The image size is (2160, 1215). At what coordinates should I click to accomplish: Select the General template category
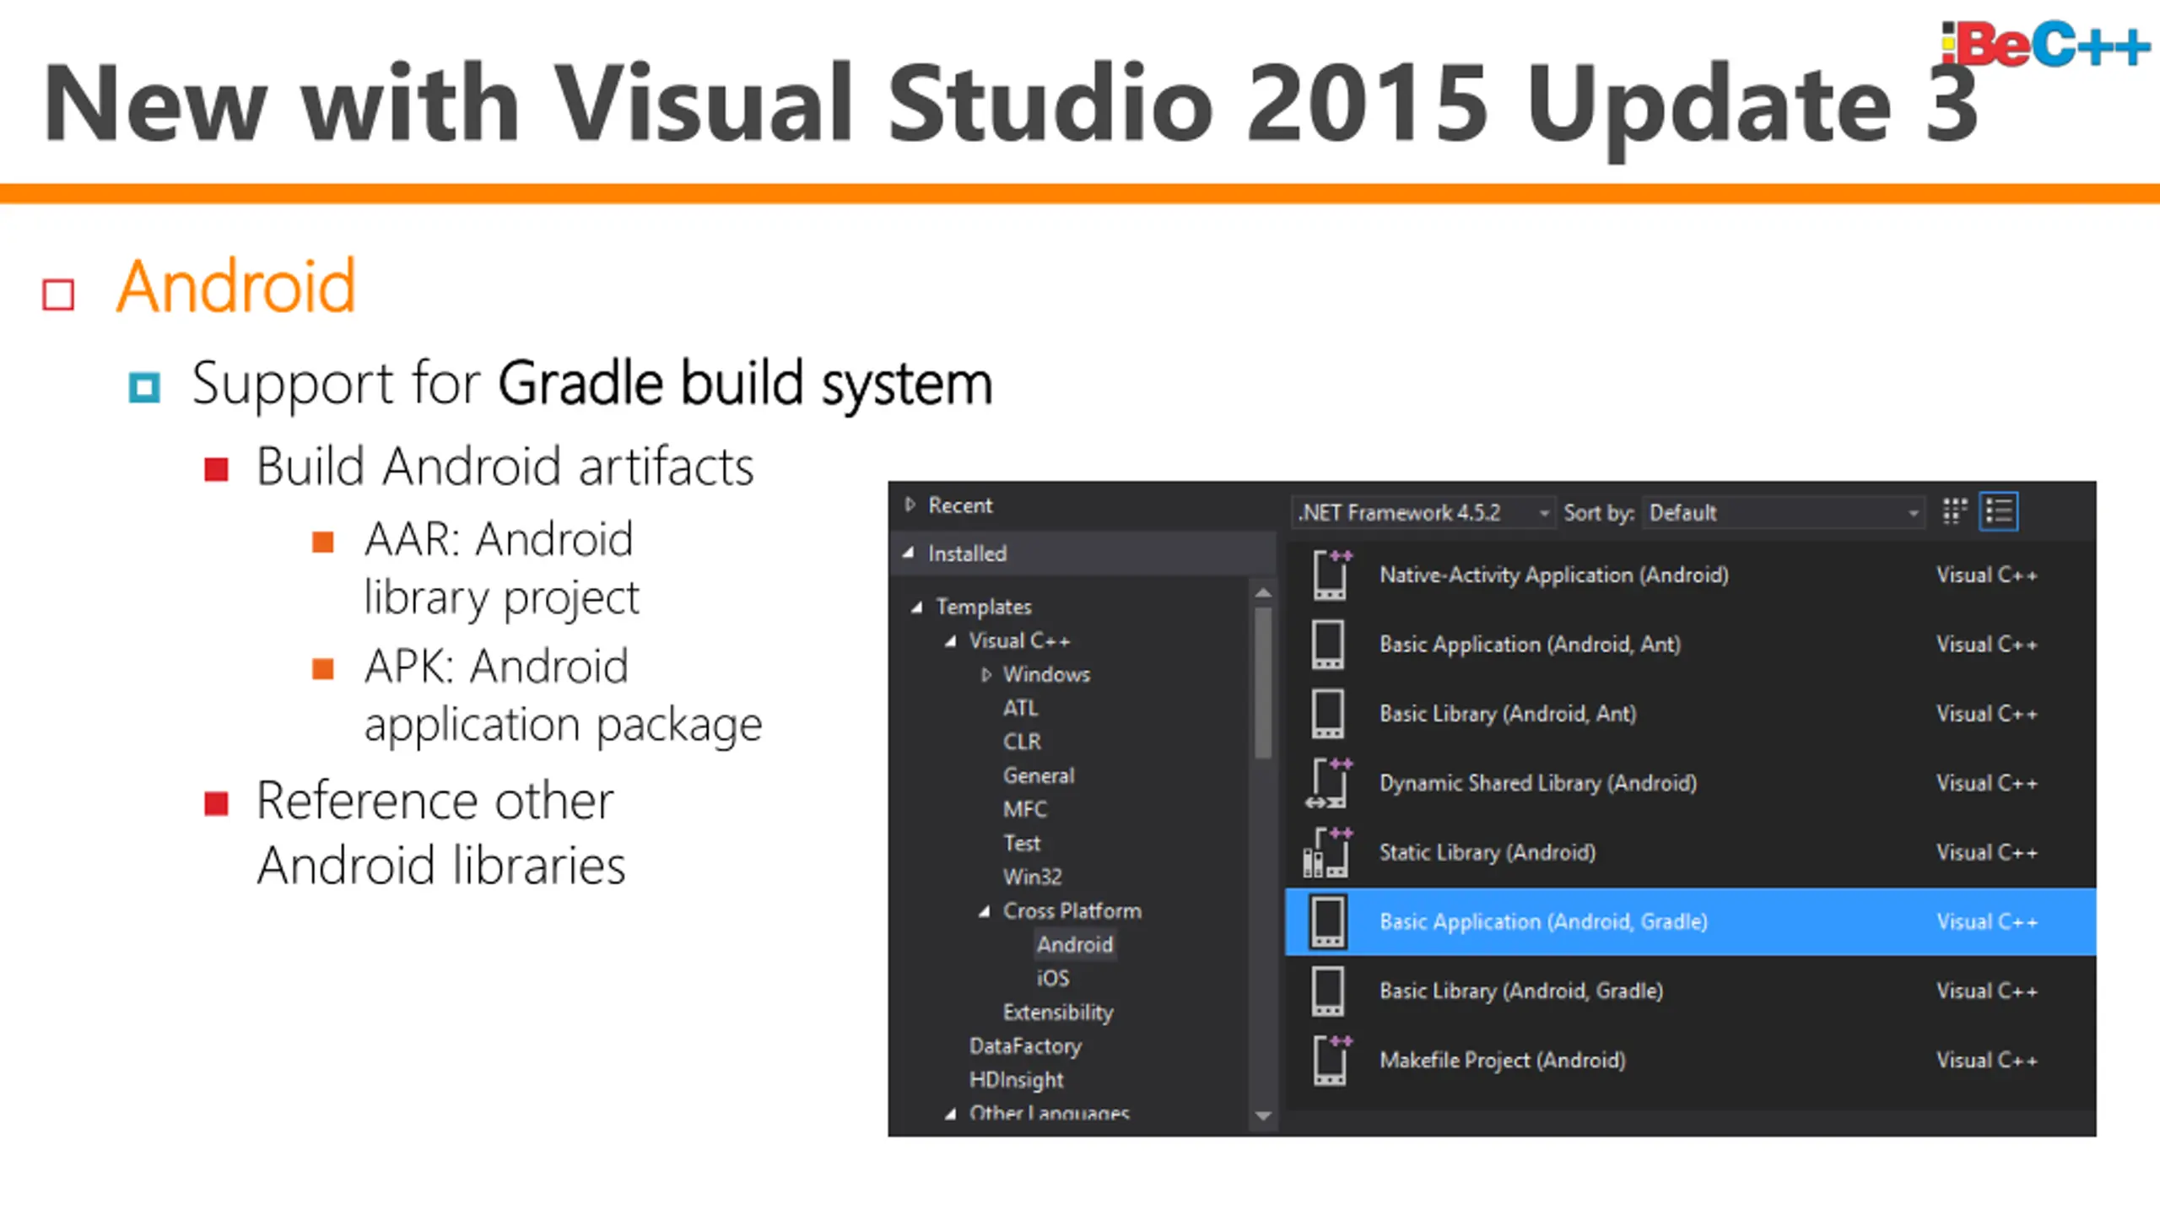coord(1039,775)
